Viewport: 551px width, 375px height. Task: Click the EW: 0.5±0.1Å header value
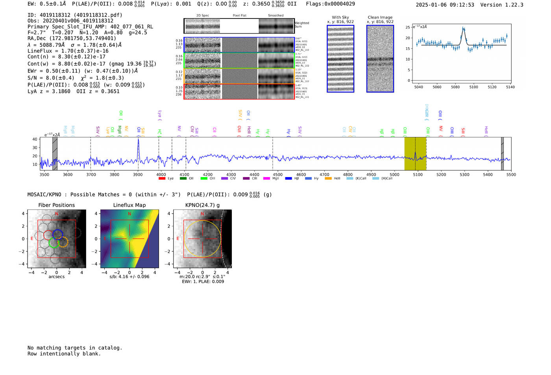46,4
